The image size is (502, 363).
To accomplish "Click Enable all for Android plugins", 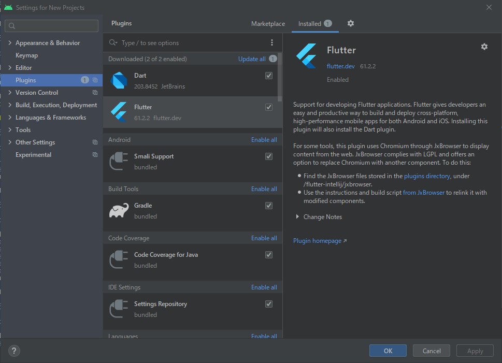I will tap(264, 140).
